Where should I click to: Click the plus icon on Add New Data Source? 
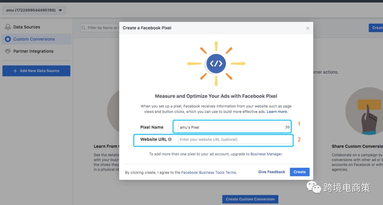click(15, 71)
